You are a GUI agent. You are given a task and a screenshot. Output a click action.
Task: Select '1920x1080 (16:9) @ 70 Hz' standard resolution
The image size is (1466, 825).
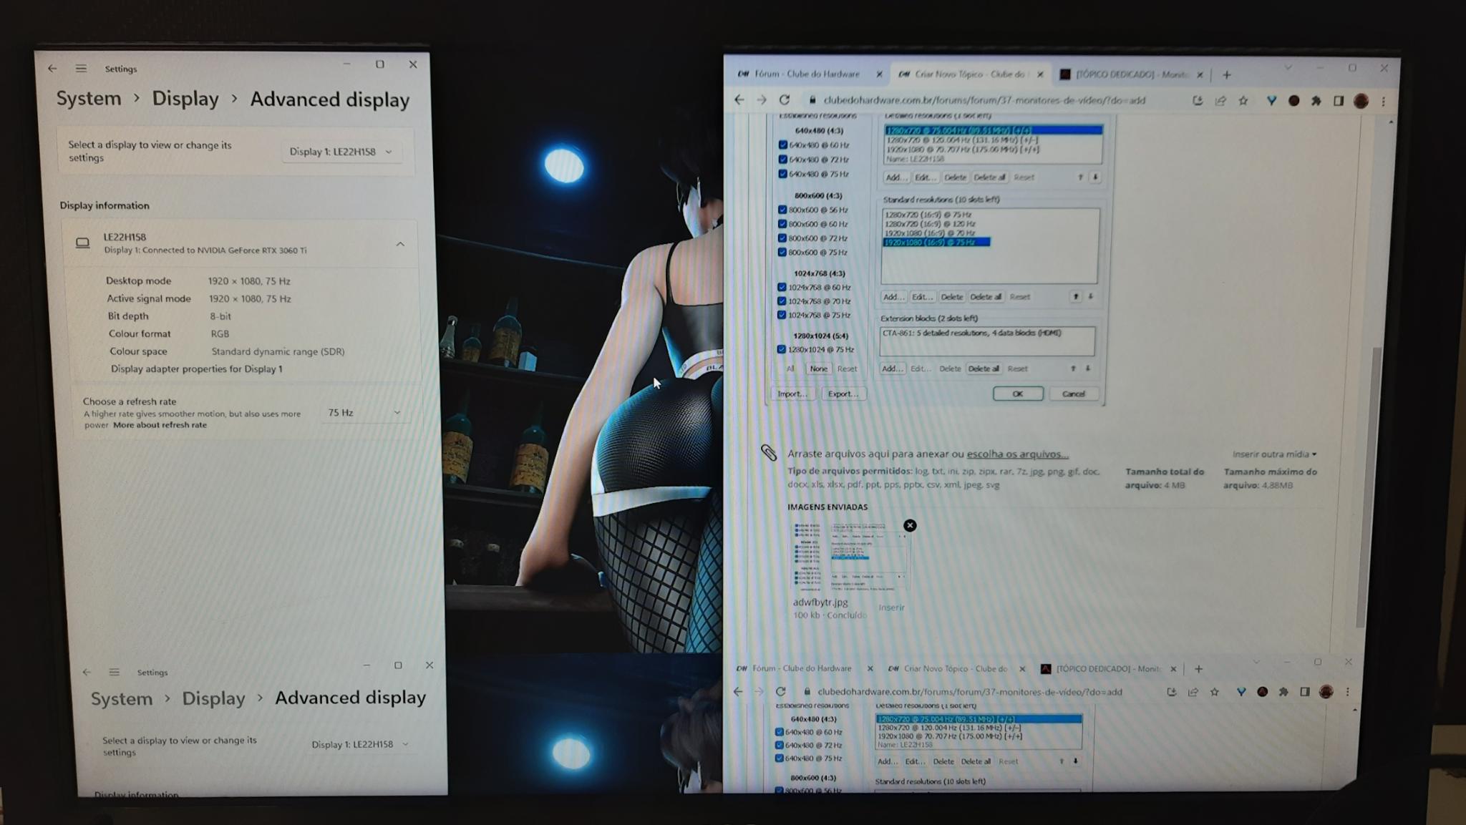click(x=929, y=233)
